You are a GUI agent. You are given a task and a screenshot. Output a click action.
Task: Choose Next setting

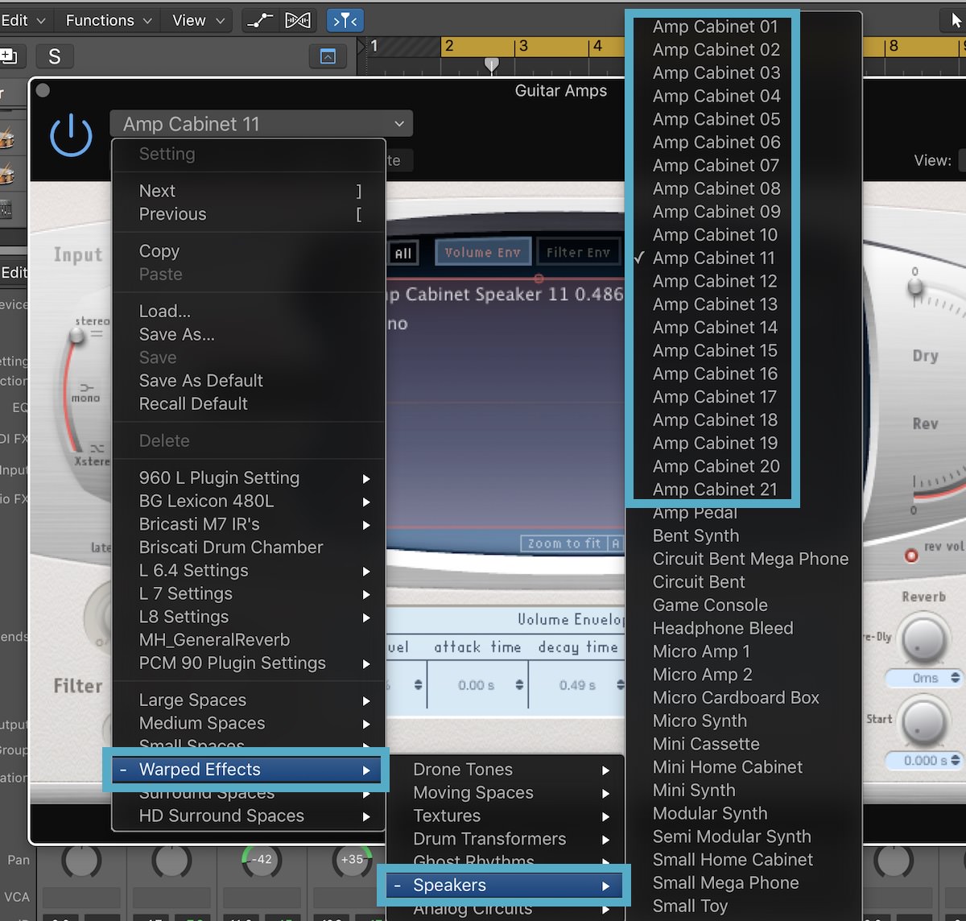249,191
